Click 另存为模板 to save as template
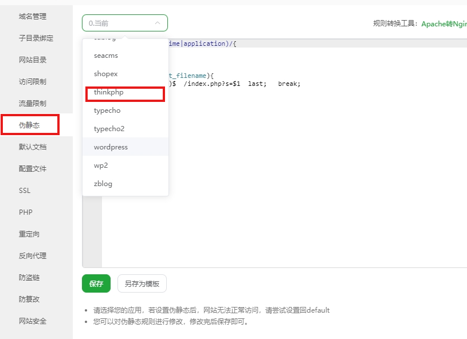Image resolution: width=467 pixels, height=339 pixels. tap(142, 283)
